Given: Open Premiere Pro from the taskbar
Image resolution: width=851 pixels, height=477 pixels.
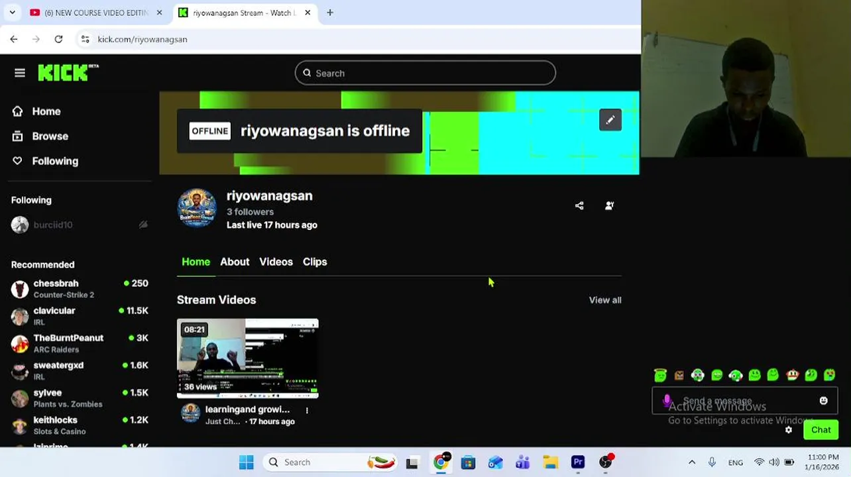Looking at the screenshot, I should click(578, 462).
